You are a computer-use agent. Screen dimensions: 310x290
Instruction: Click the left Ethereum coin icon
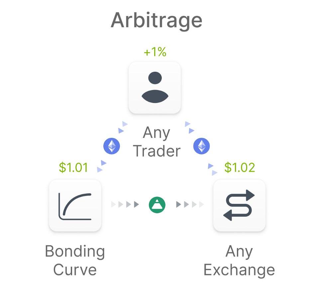pos(112,146)
